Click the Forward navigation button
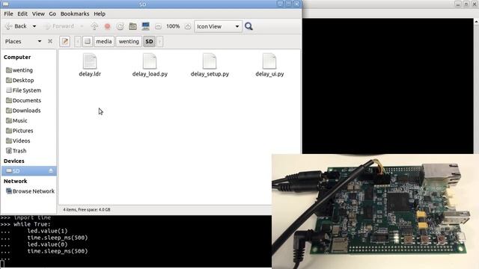Viewport: 479px width, 269px height. click(x=59, y=26)
